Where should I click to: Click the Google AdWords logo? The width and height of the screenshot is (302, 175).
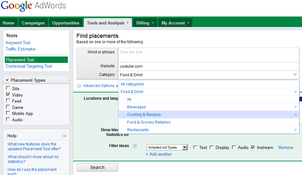[33, 6]
